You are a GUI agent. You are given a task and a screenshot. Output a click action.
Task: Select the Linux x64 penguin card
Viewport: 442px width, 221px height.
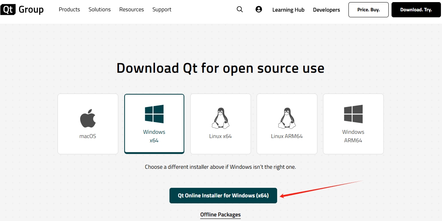pyautogui.click(x=221, y=124)
